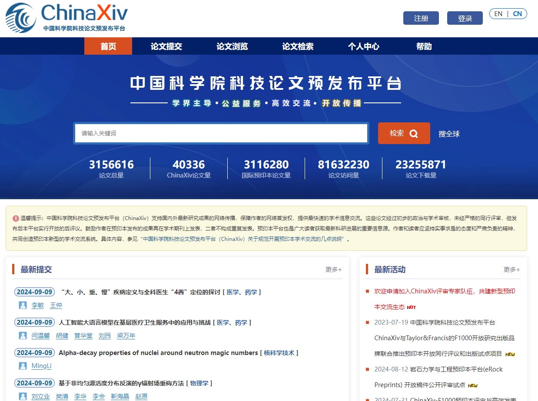
Task: Switch language to EN
Action: click(498, 14)
